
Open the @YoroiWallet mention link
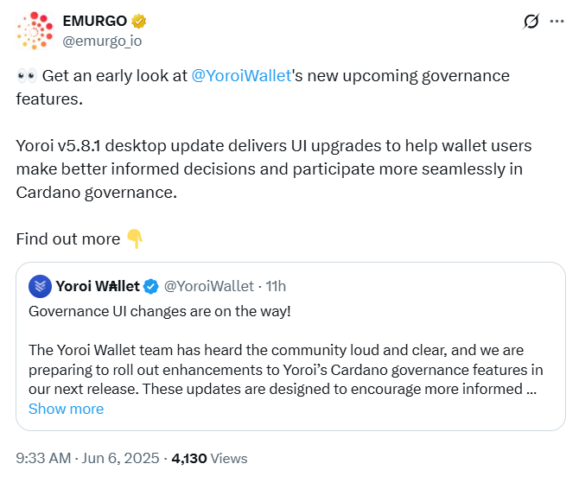pyautogui.click(x=241, y=76)
